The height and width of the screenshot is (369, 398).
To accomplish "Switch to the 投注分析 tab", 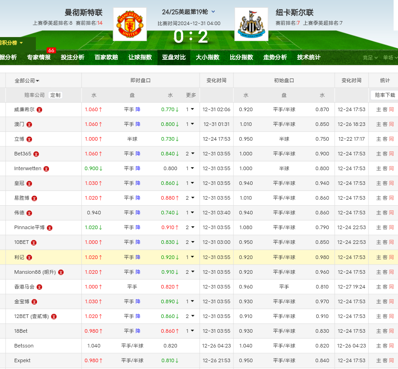I will pos(73,57).
